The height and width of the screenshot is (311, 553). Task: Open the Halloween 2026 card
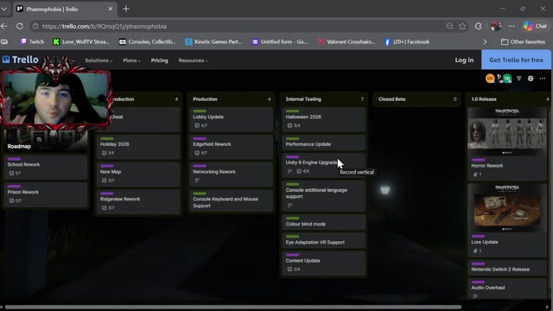pos(324,119)
